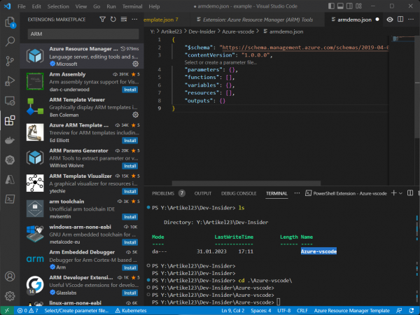
Task: Select the Extensions view icon
Action: pos(10,120)
